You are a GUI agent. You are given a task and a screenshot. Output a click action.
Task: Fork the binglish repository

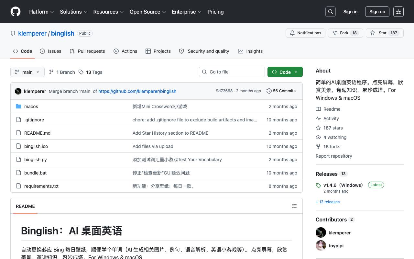[345, 33]
